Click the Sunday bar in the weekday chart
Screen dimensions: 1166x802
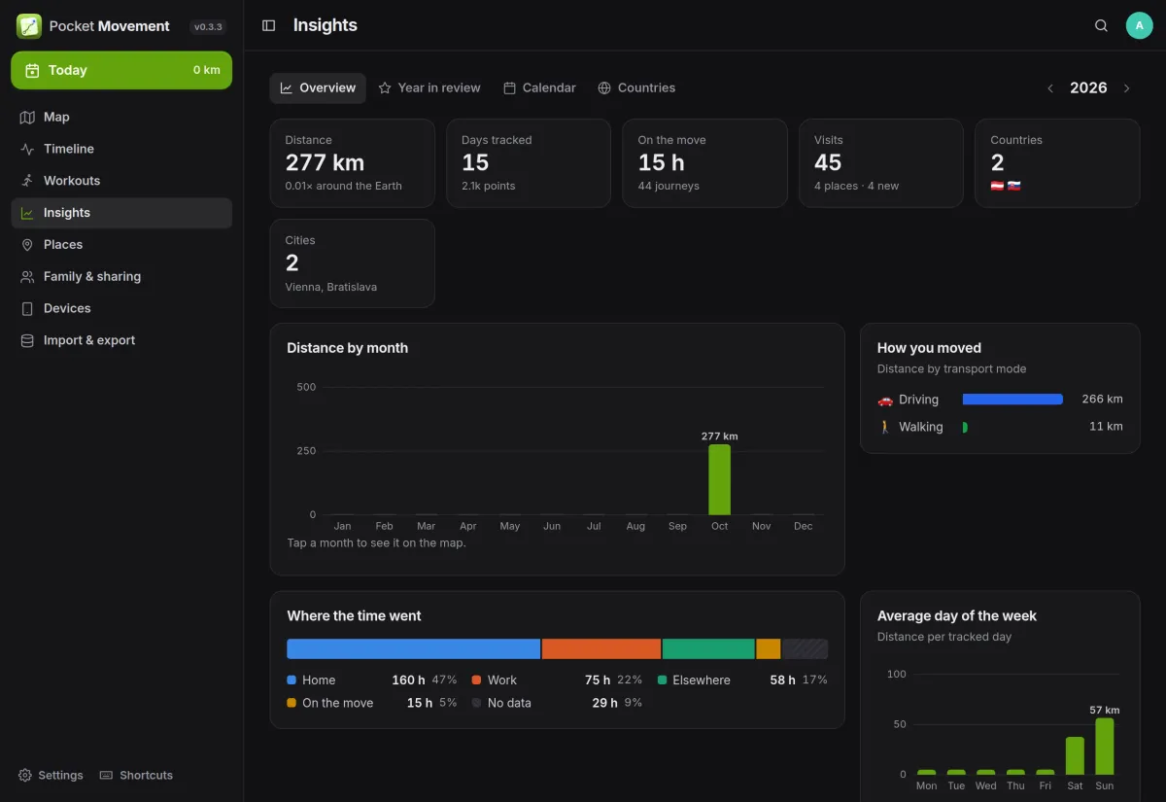point(1105,747)
